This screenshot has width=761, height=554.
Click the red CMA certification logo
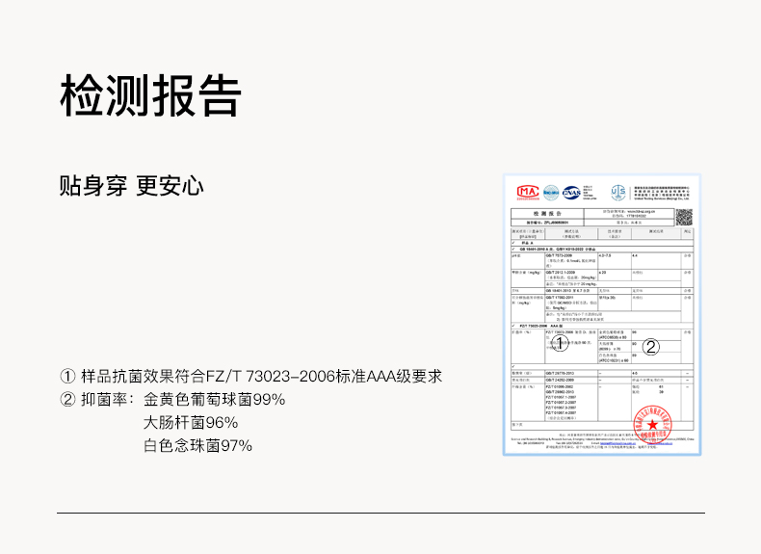528,193
